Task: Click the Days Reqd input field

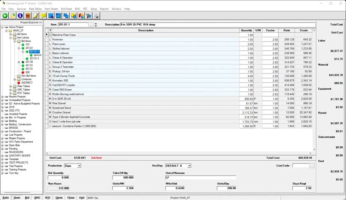Action: click(x=302, y=188)
